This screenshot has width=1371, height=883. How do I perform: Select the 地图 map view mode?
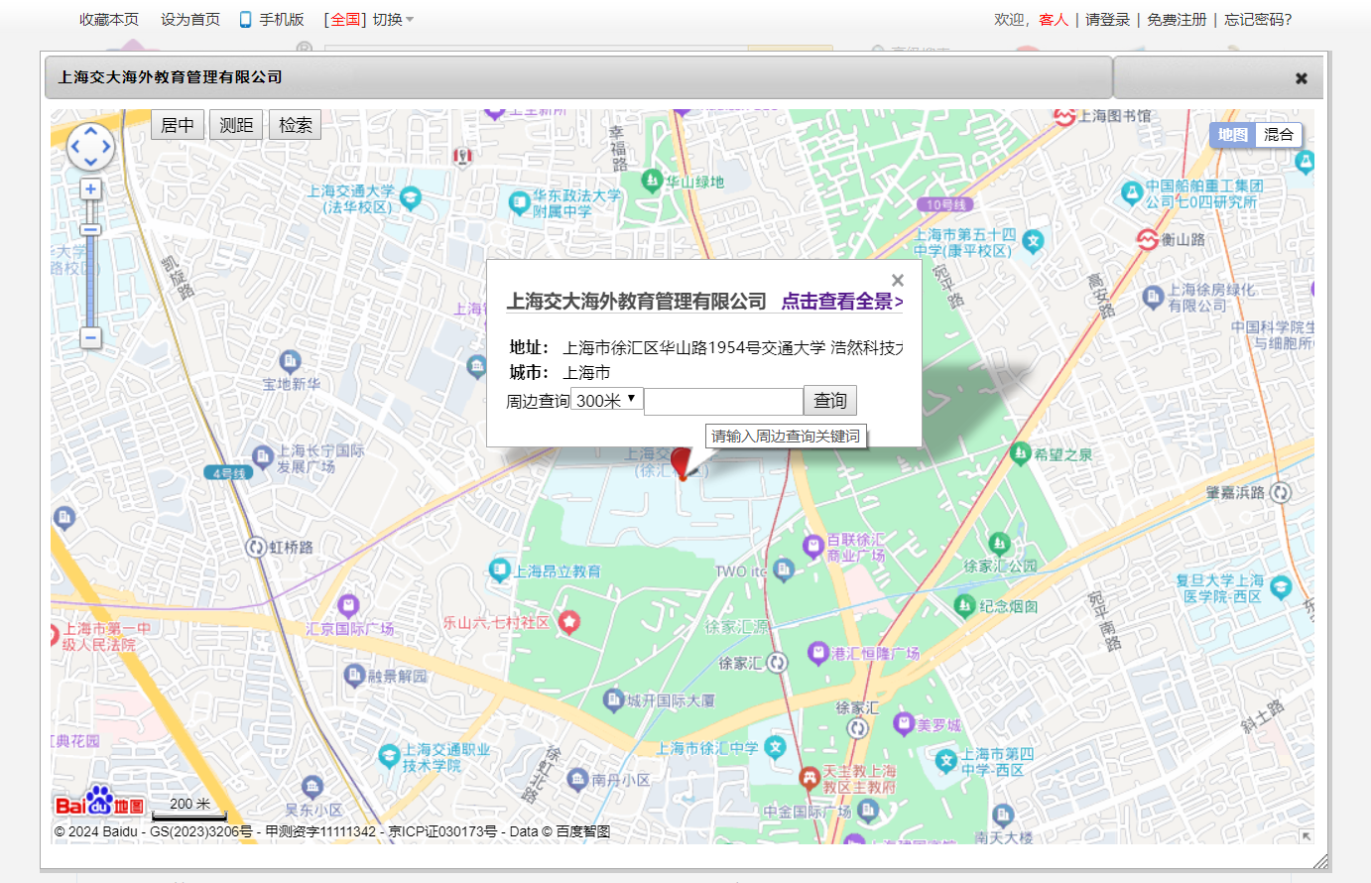(x=1232, y=135)
